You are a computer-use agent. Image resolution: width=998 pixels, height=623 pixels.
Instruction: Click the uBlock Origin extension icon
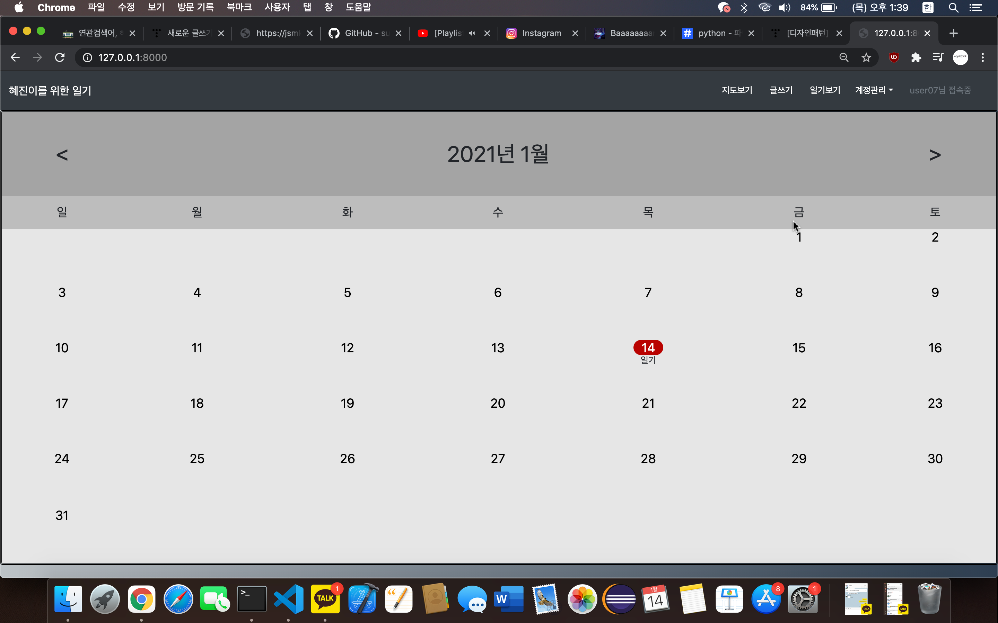[894, 57]
